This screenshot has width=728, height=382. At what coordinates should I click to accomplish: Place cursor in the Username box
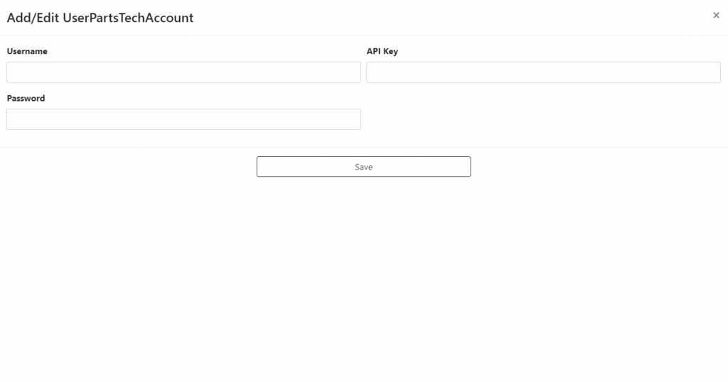point(184,72)
